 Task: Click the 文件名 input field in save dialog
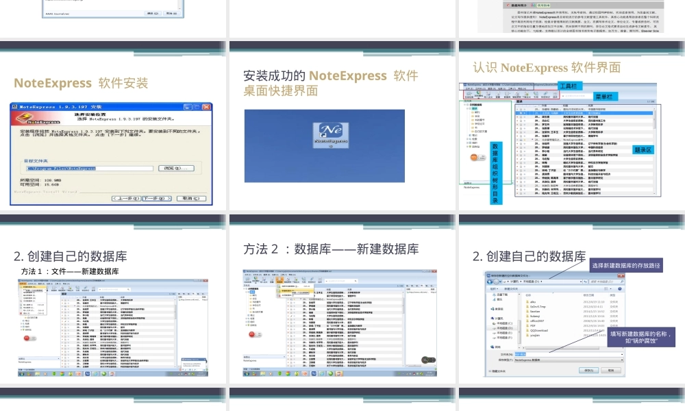point(569,354)
